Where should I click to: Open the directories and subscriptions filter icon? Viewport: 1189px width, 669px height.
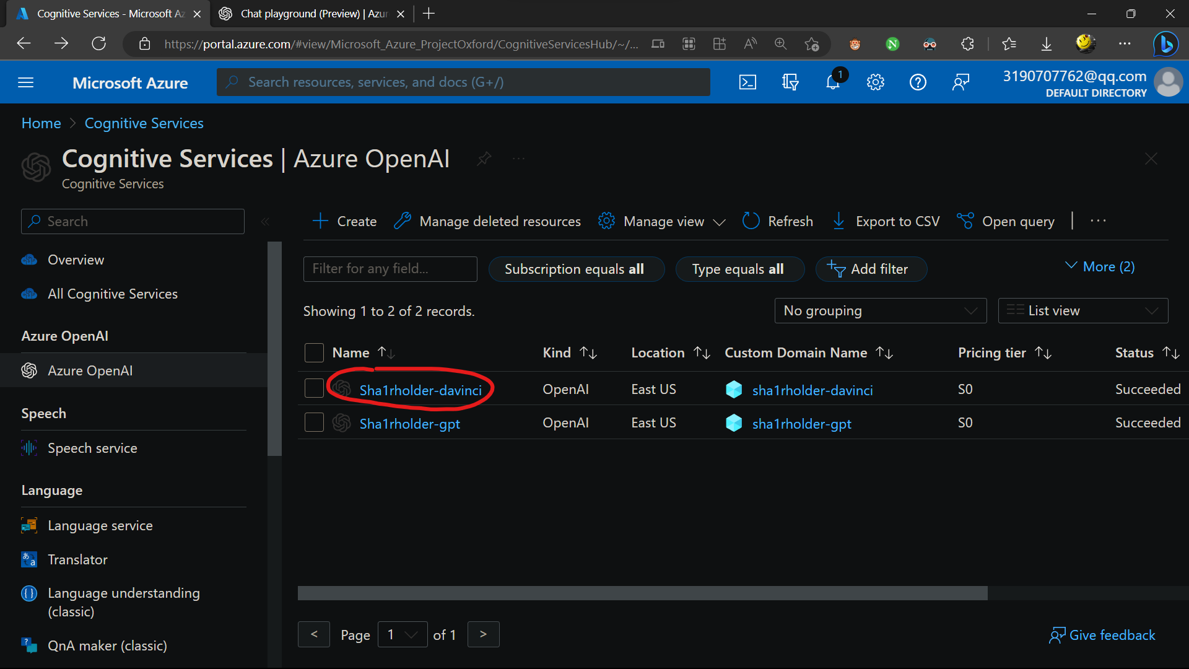790,82
